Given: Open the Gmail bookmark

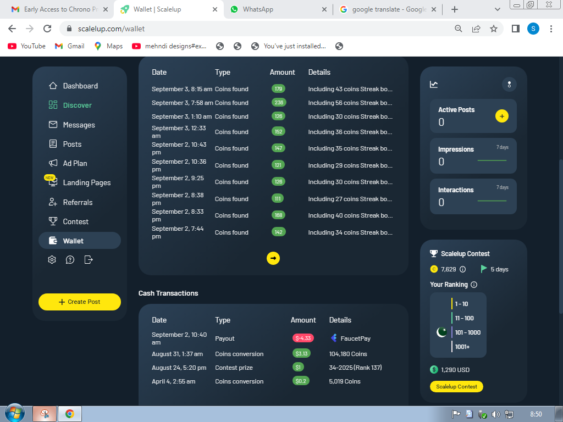Looking at the screenshot, I should point(70,46).
